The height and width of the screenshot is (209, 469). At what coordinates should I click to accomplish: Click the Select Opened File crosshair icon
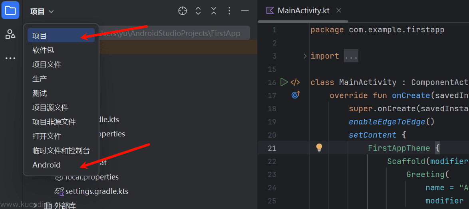coord(183,11)
